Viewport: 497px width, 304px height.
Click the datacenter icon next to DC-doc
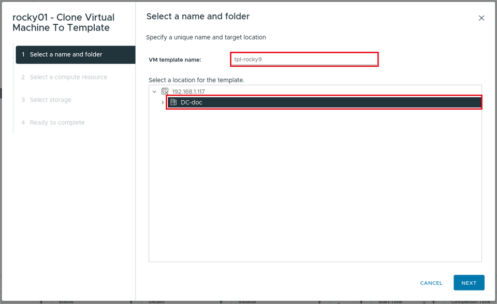pyautogui.click(x=173, y=102)
